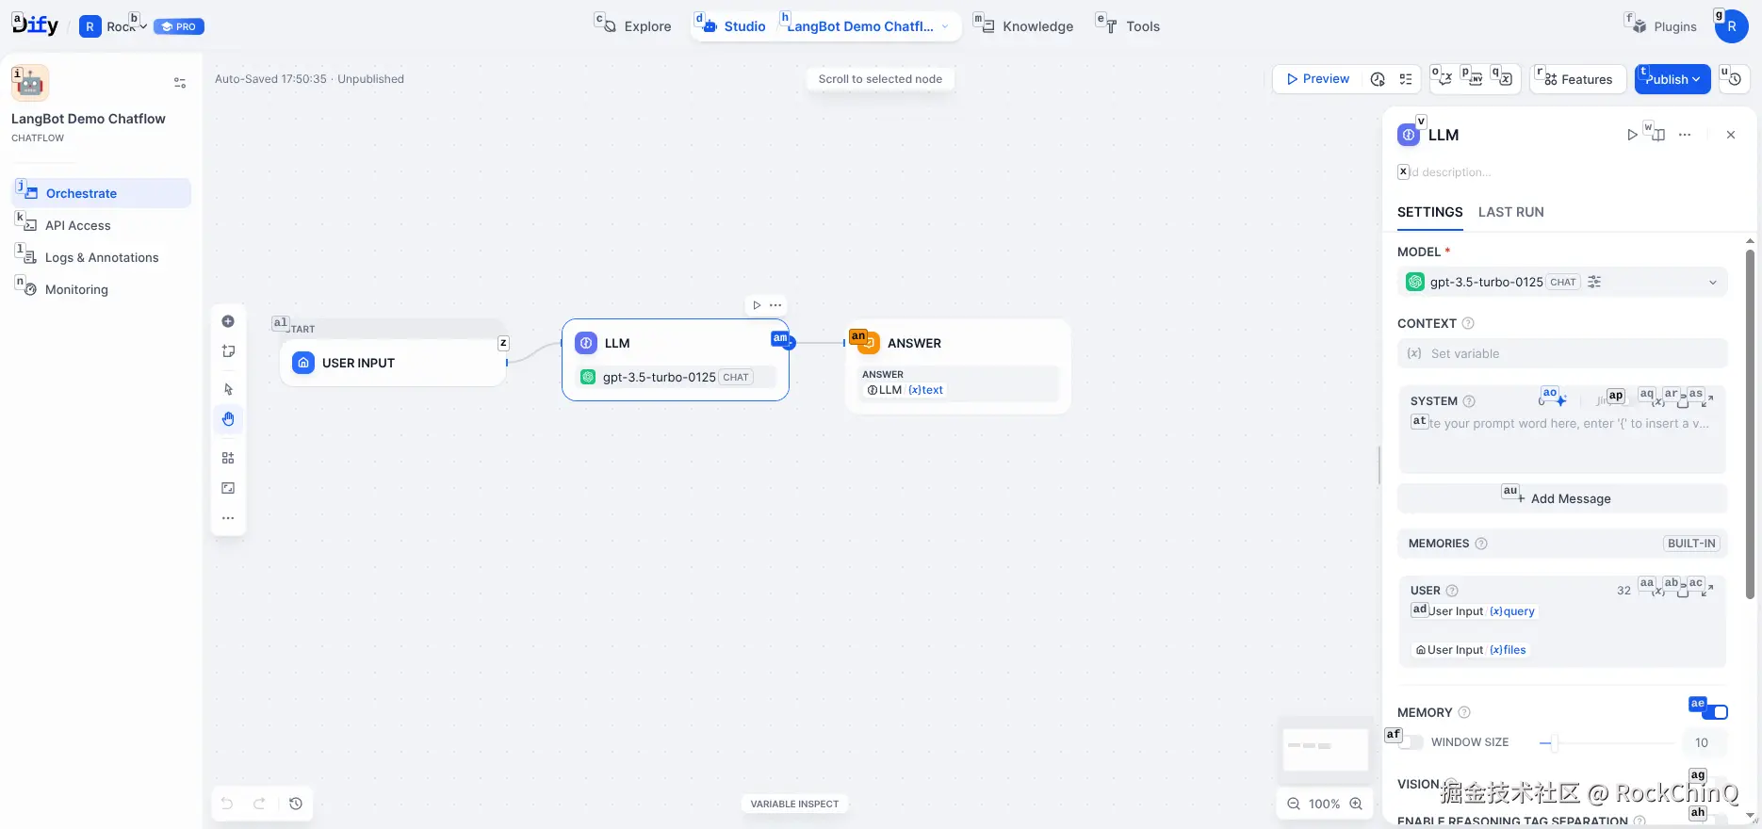This screenshot has height=829, width=1762.
Task: Click Scroll to selected node
Action: (880, 79)
